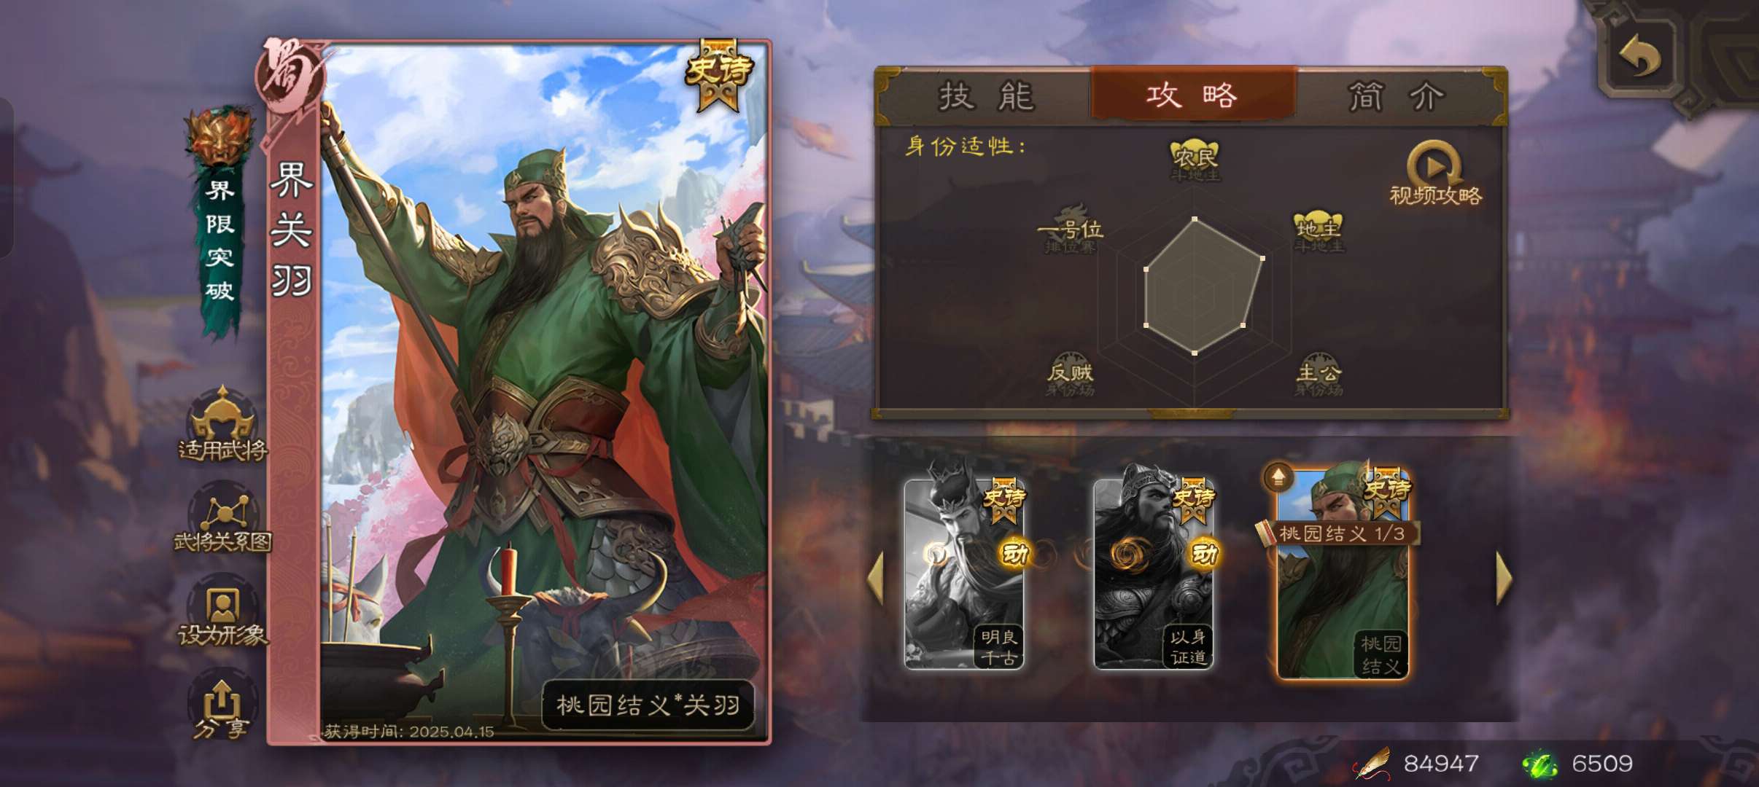
Task: Select 设为形象 portrait icon
Action: tap(222, 616)
